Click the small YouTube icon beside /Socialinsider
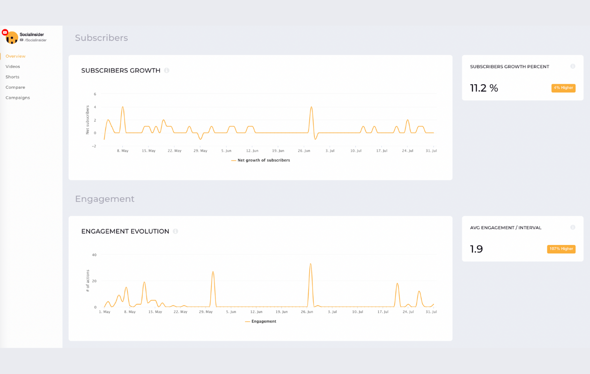Viewport: 590px width, 374px height. tap(22, 40)
